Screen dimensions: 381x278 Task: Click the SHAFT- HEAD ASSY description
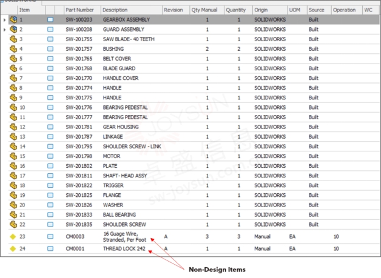pyautogui.click(x=125, y=176)
